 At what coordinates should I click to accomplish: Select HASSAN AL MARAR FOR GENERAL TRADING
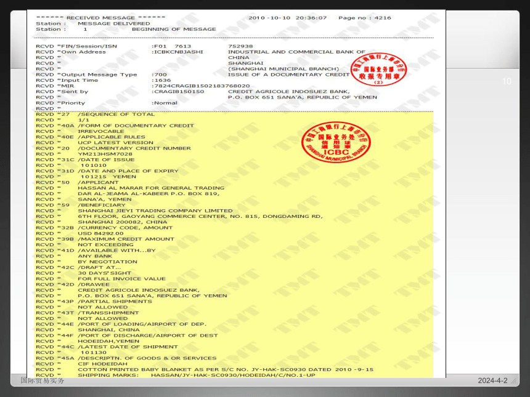pos(151,188)
